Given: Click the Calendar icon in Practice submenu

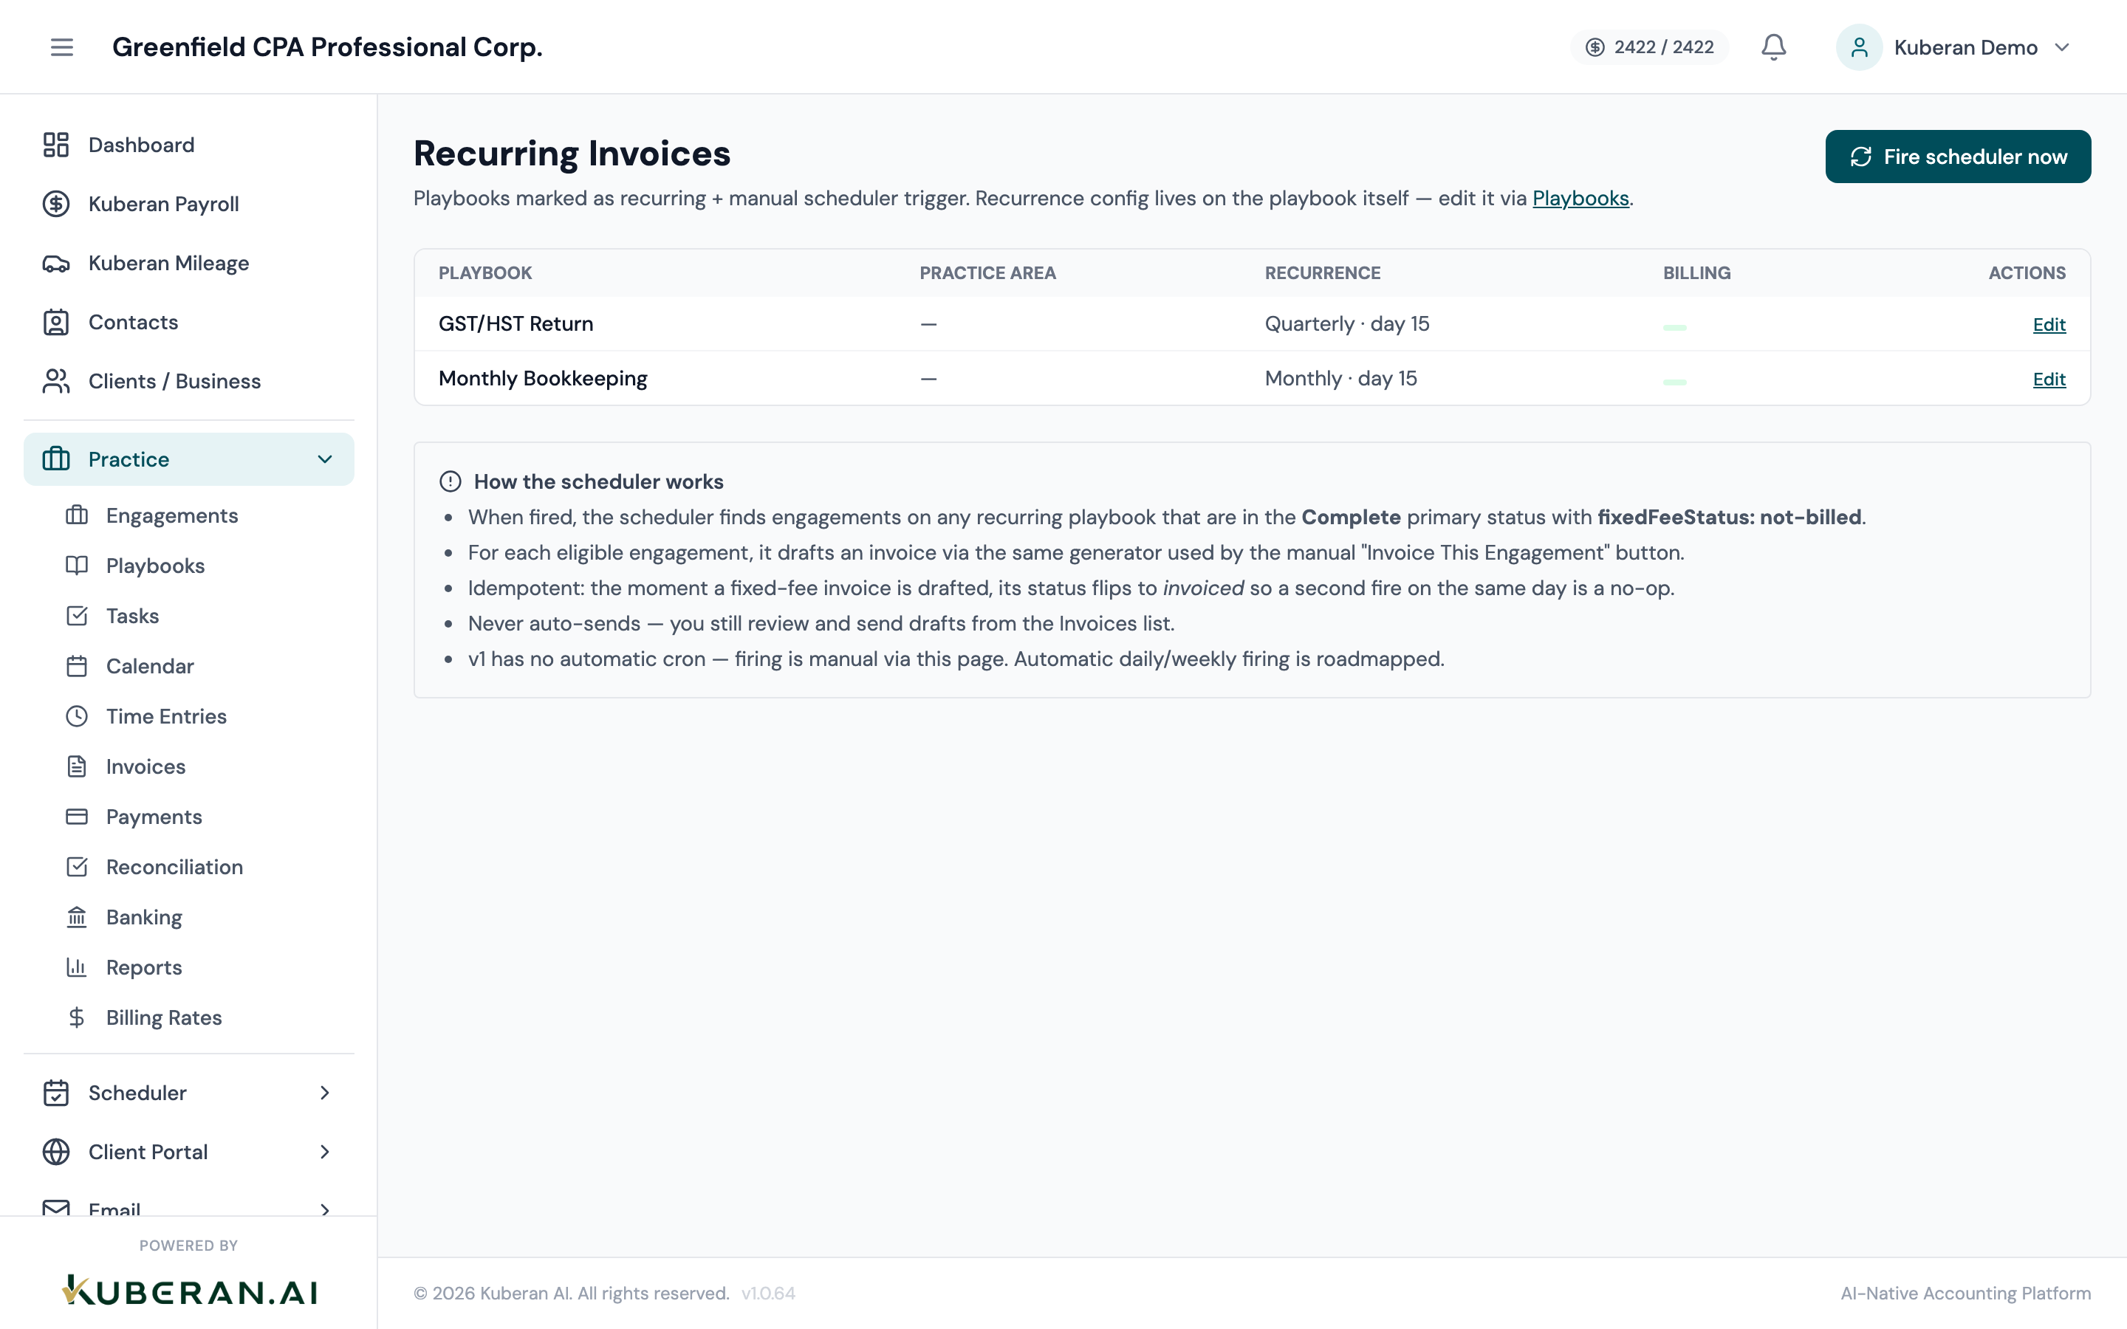Looking at the screenshot, I should 77,666.
